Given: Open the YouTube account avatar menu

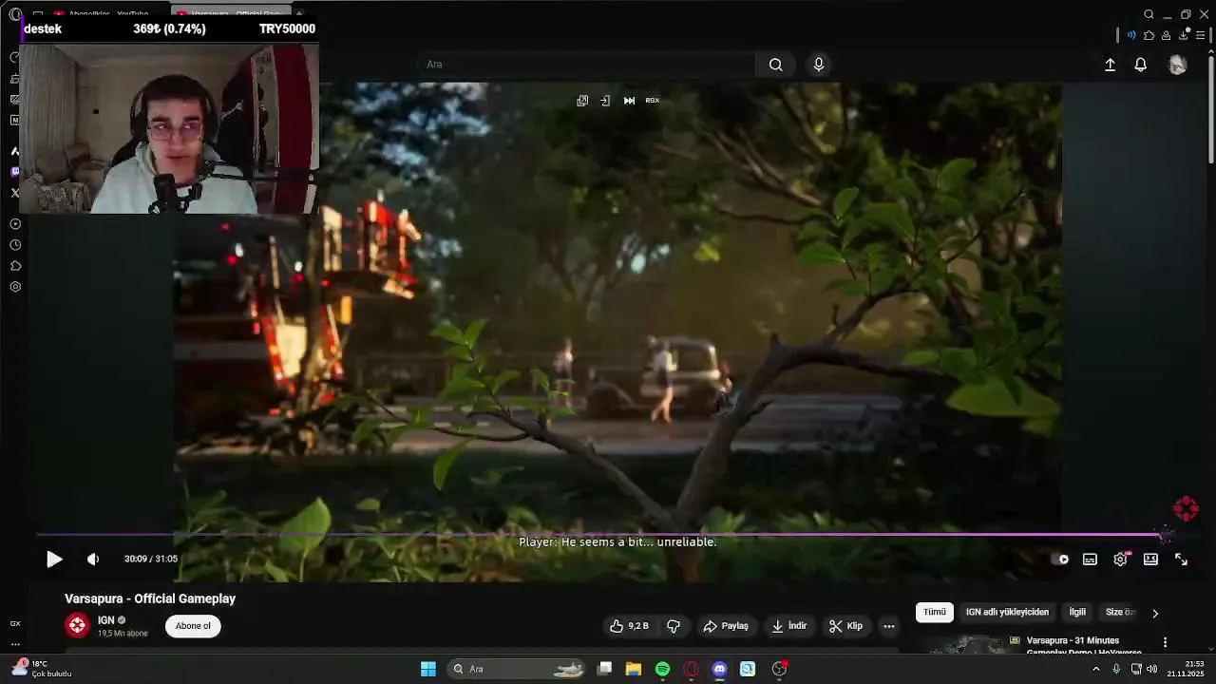Looking at the screenshot, I should pyautogui.click(x=1178, y=65).
